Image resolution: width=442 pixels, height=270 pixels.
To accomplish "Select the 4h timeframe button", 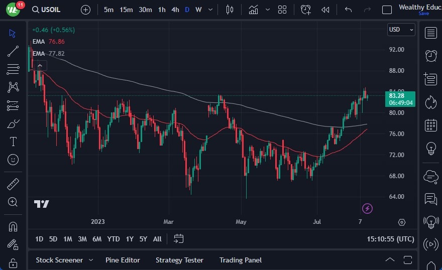I will [175, 10].
